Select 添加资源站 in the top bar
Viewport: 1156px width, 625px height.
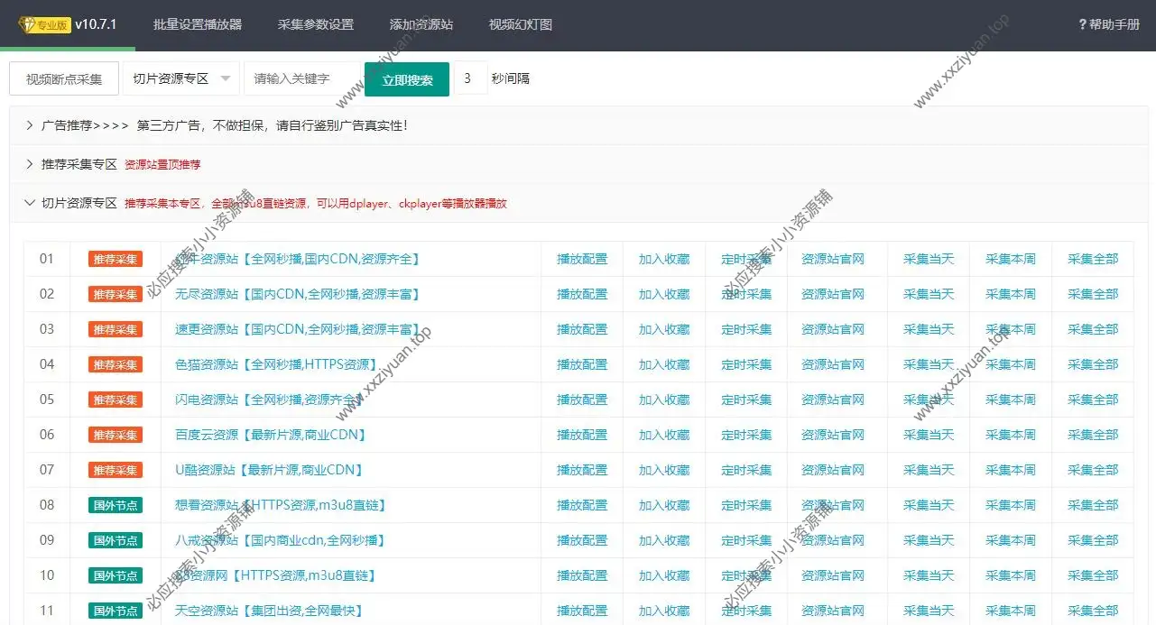(421, 24)
